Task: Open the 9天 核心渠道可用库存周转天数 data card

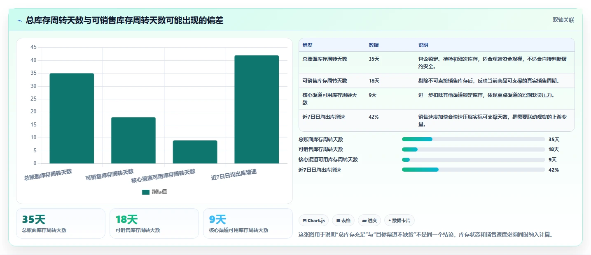Action: (x=248, y=223)
